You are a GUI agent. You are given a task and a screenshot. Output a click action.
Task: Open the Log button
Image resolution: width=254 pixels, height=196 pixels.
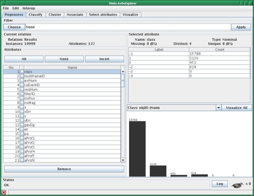(x=219, y=184)
